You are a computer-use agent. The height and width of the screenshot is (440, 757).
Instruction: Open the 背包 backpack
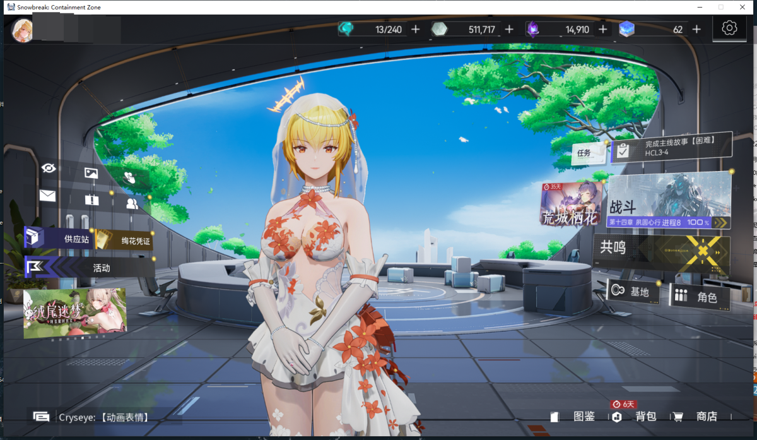pos(635,417)
